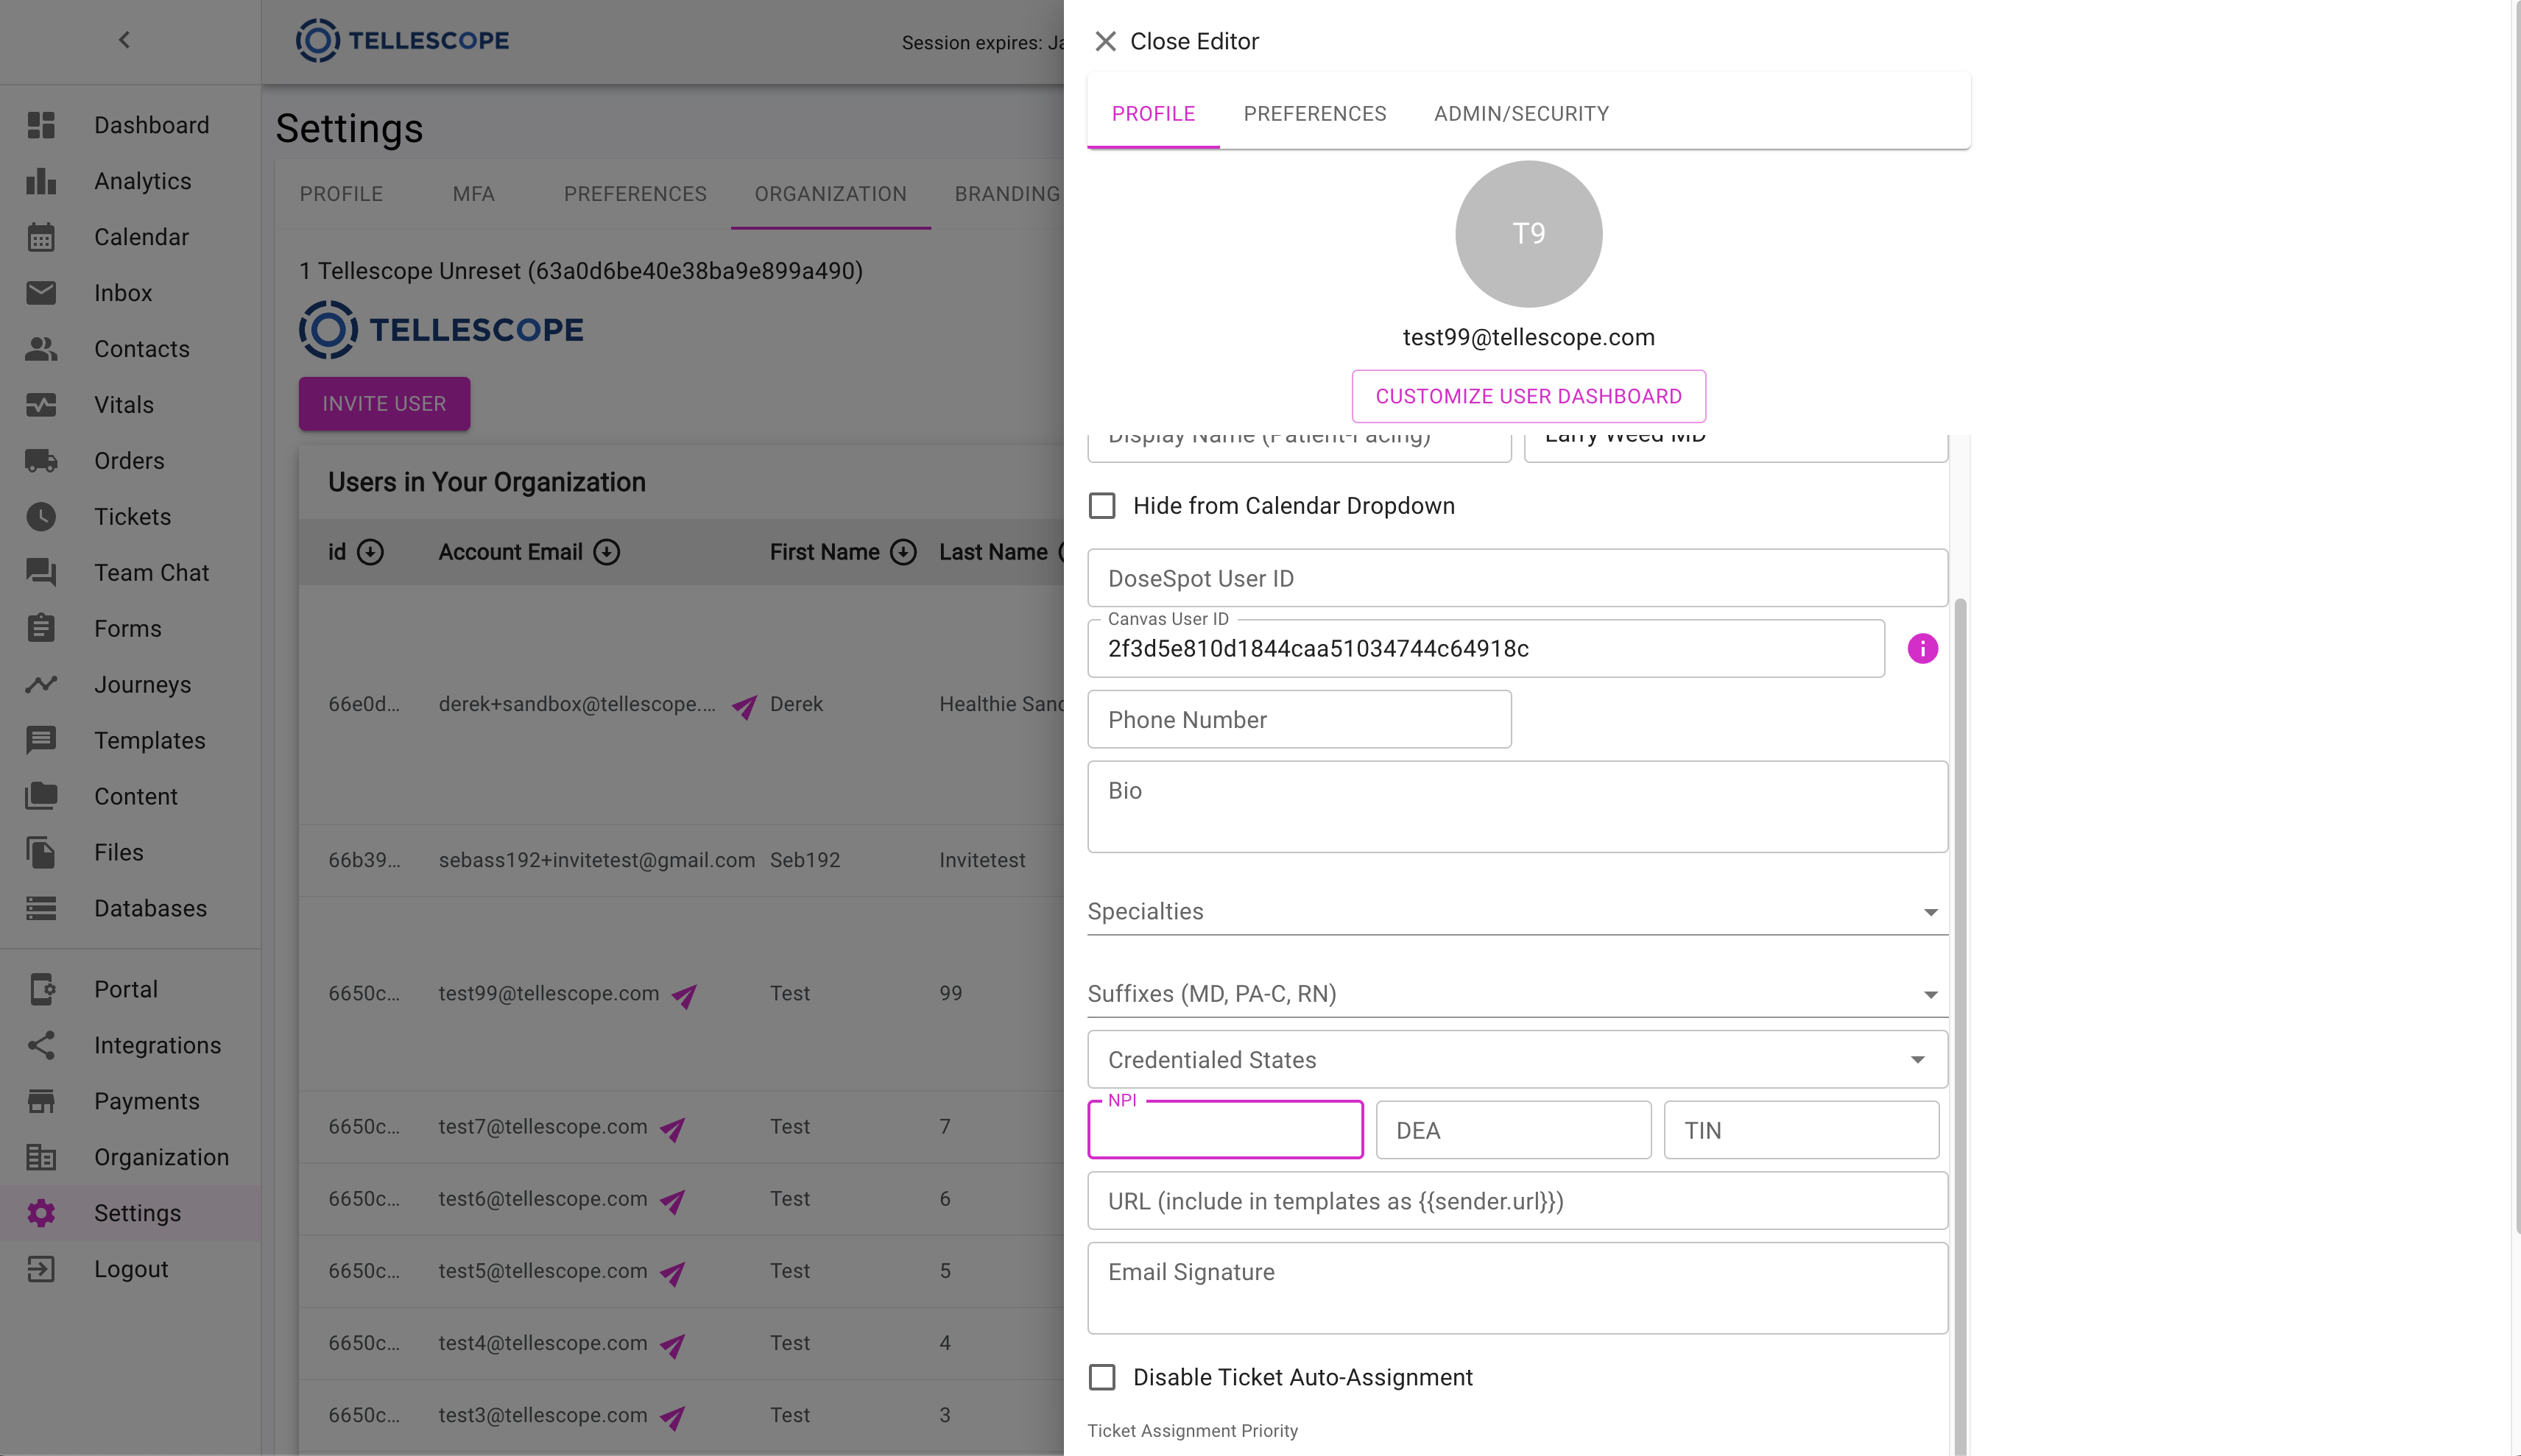Screen dimensions: 2521x1456
Task: Focus the Phone Number field
Action: 1299,720
